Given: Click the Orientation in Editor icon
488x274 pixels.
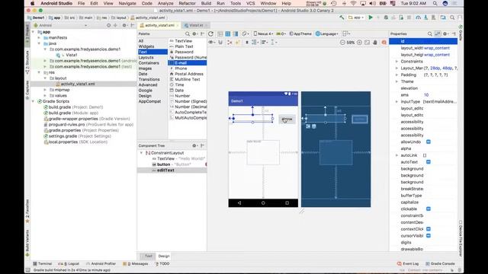Looking at the screenshot, I should [246, 33].
